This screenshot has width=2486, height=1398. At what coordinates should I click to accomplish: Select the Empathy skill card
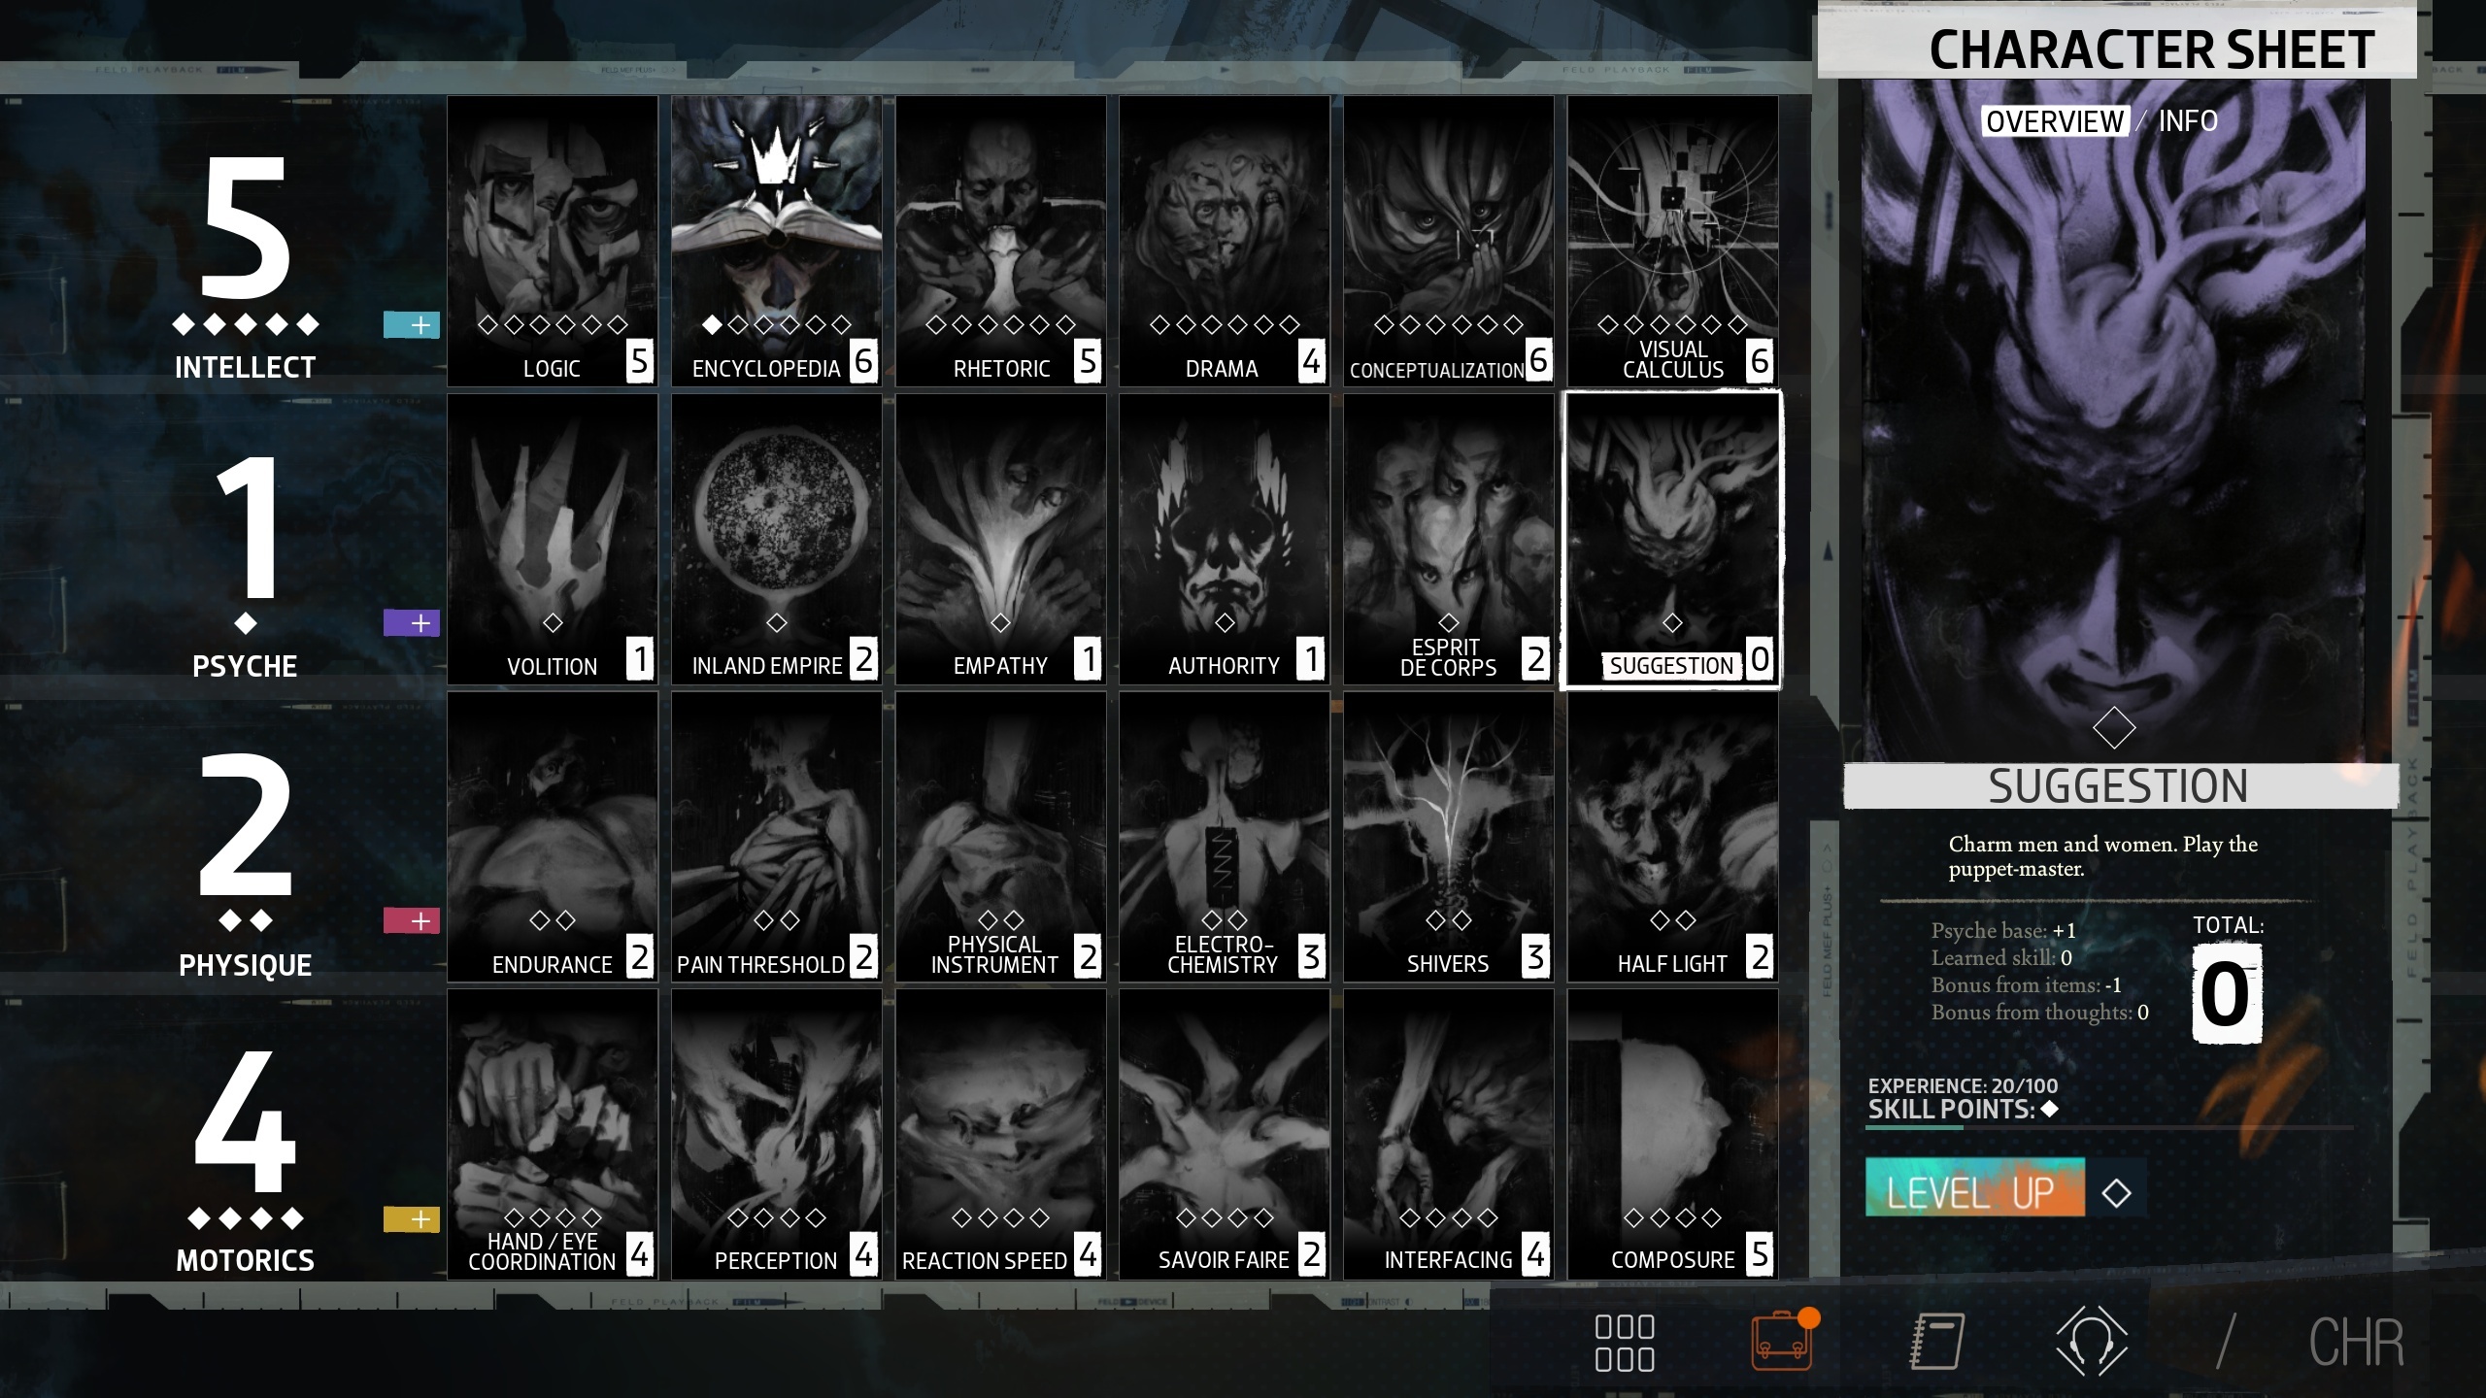pos(1000,540)
